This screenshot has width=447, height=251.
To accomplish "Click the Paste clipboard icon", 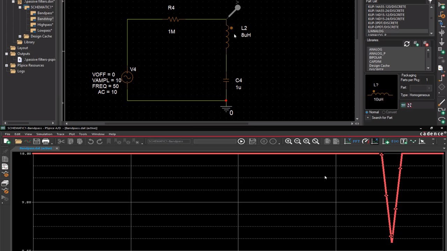I will click(x=80, y=141).
